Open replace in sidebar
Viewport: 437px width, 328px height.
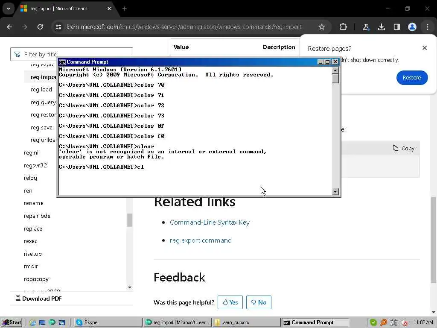33,229
